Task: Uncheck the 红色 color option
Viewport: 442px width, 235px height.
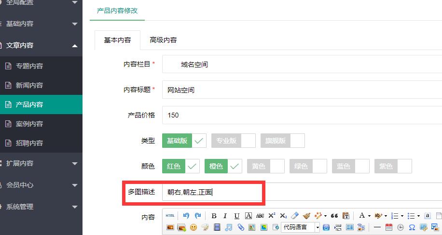Action: (180, 166)
